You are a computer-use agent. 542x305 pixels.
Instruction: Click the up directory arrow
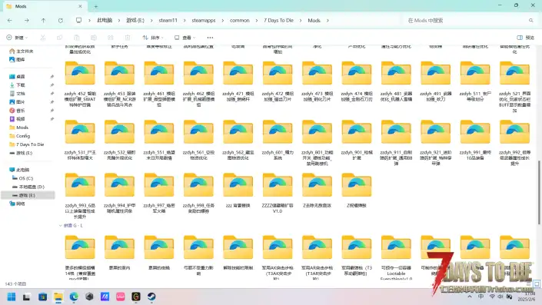[43, 21]
